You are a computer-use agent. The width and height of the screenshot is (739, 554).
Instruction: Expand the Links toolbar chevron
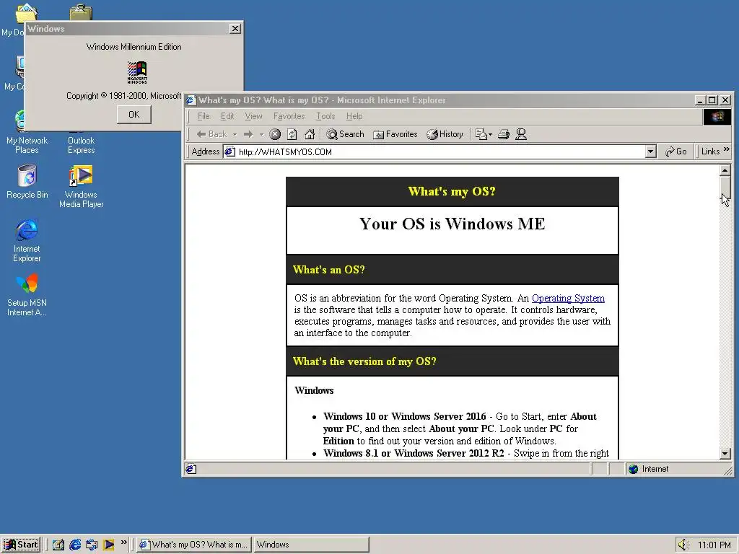(x=726, y=149)
